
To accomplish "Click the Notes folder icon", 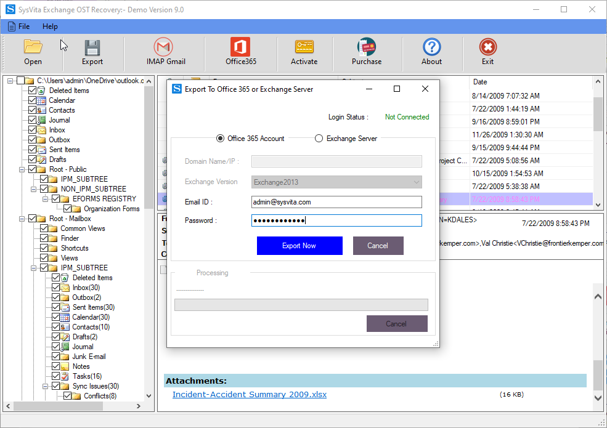I will (x=65, y=366).
